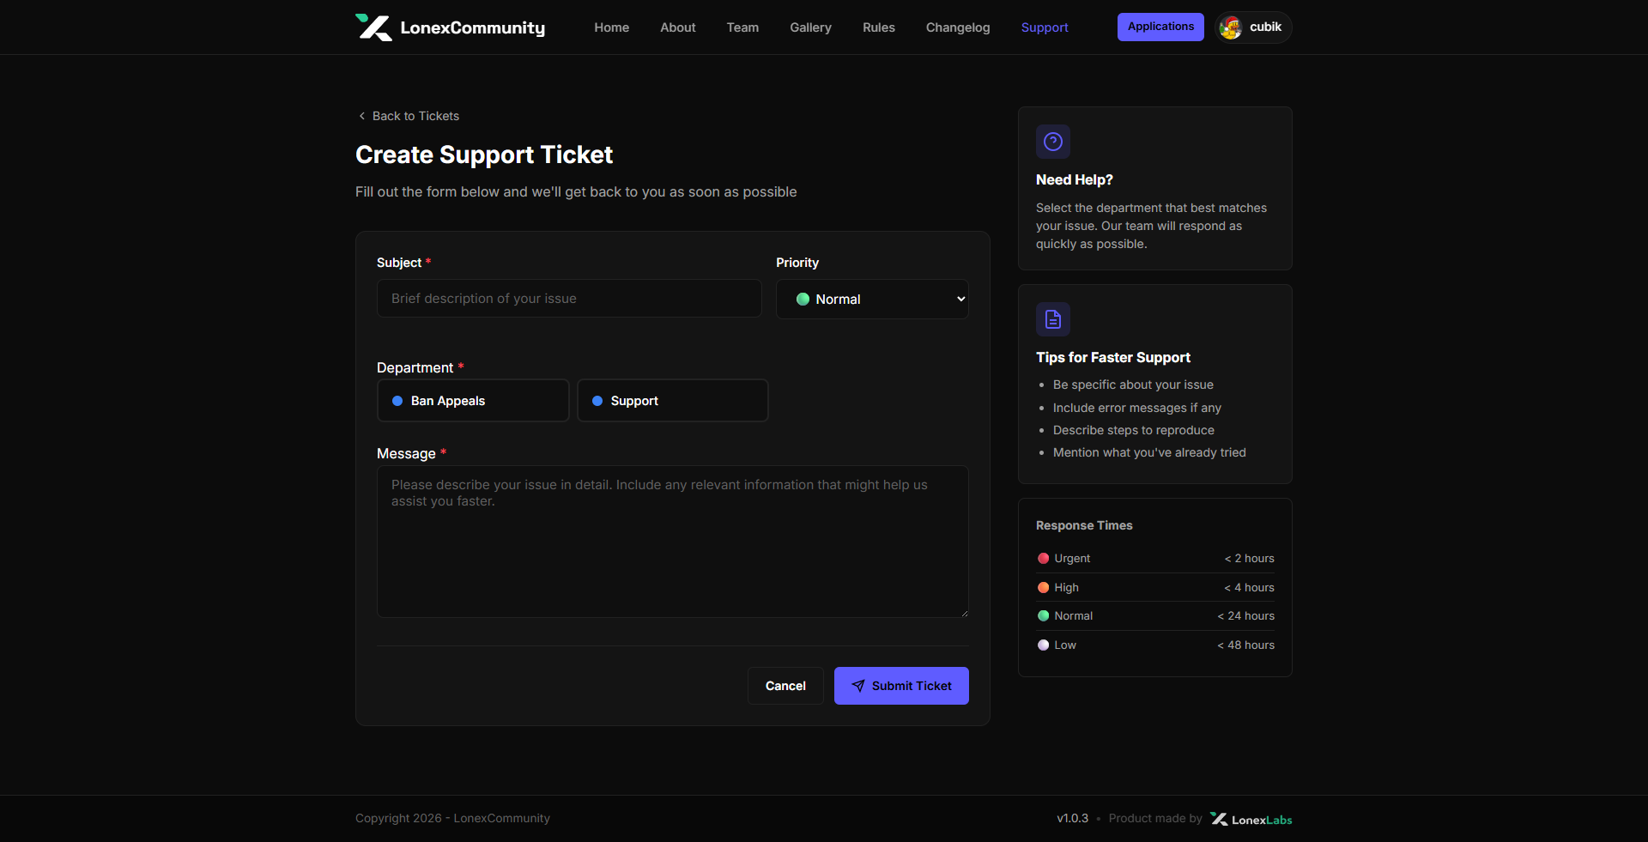The height and width of the screenshot is (842, 1648).
Task: Click Support in the top navigation
Action: tap(1045, 27)
